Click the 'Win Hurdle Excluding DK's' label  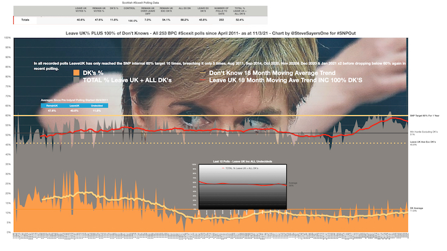(423, 132)
